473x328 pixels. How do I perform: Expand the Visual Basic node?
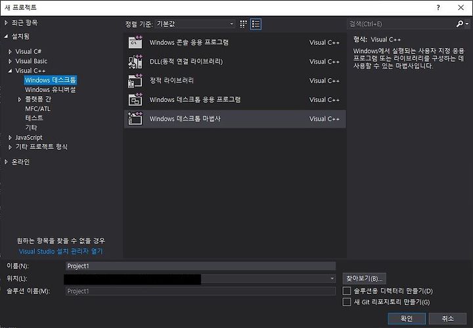[10, 61]
